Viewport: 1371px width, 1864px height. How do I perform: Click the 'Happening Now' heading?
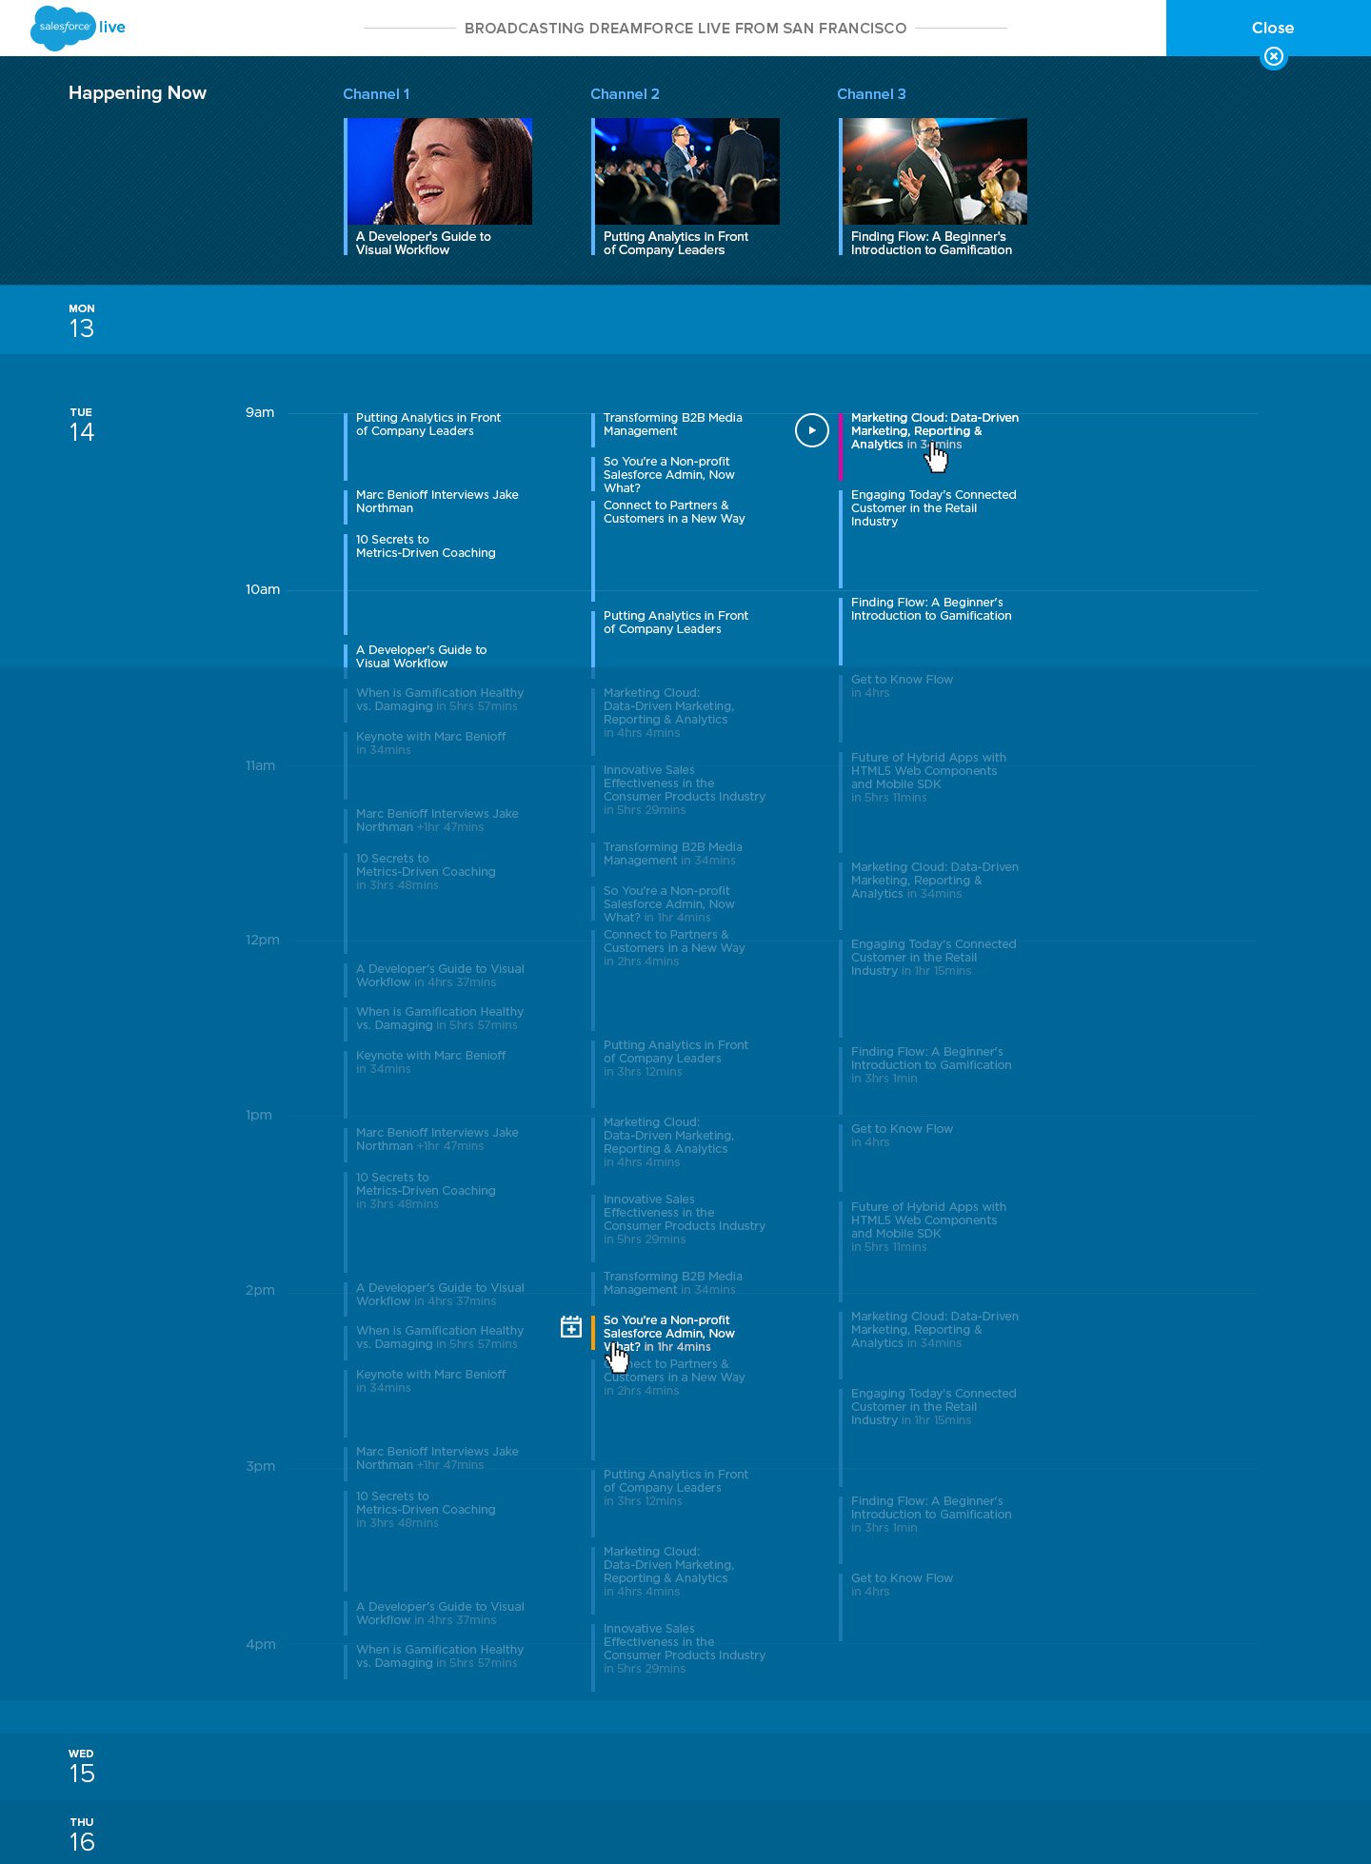[x=137, y=93]
